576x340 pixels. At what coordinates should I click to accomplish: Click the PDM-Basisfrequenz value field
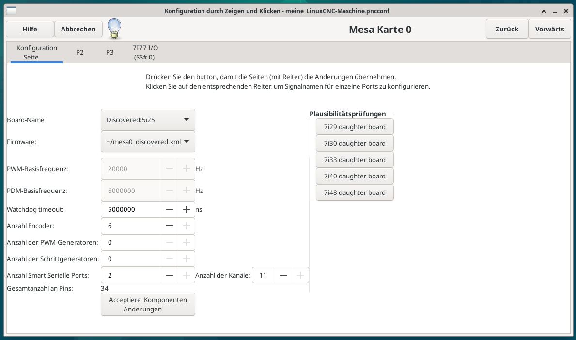point(131,191)
